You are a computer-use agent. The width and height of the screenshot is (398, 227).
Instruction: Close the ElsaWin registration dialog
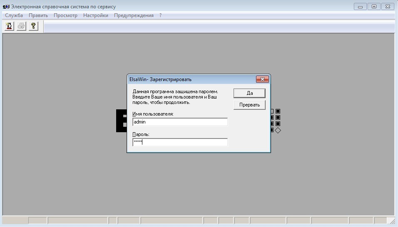tap(262, 79)
